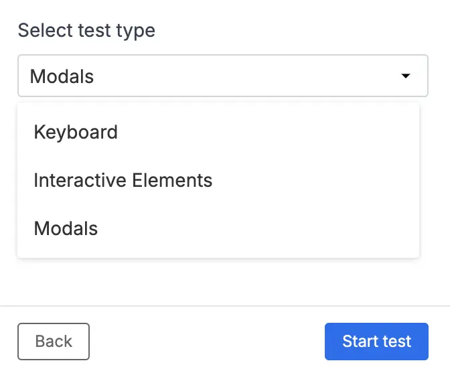Screen dimensions: 450x371
Task: Go back using the outlined Back button
Action: (54, 342)
